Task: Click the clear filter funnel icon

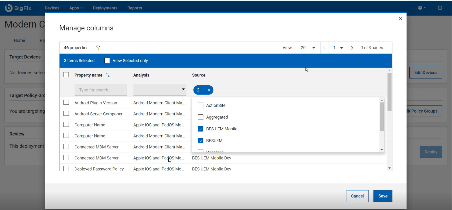Action: click(98, 48)
